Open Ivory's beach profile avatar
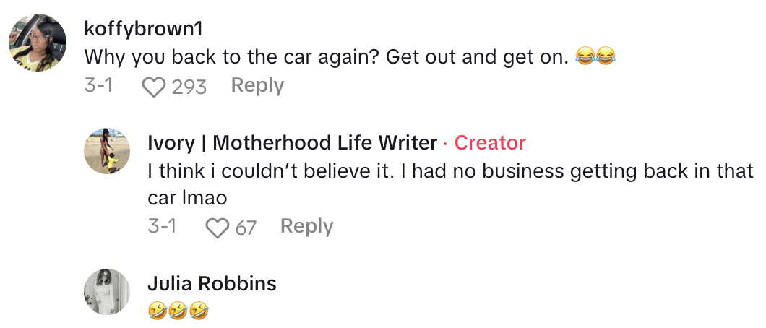Image resolution: width=766 pixels, height=328 pixels. (x=107, y=152)
